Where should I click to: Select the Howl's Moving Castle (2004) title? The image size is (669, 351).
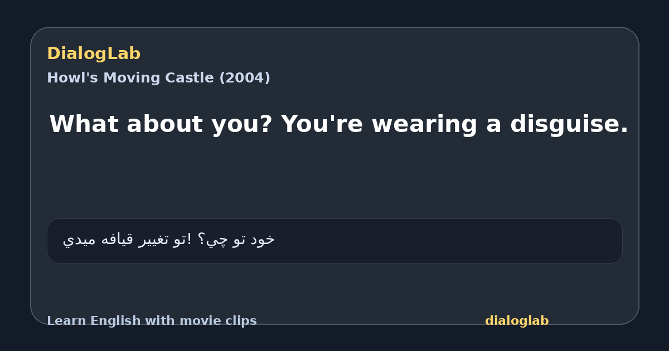point(158,78)
